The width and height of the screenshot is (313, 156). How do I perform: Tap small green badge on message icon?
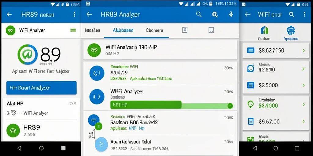pos(98,126)
